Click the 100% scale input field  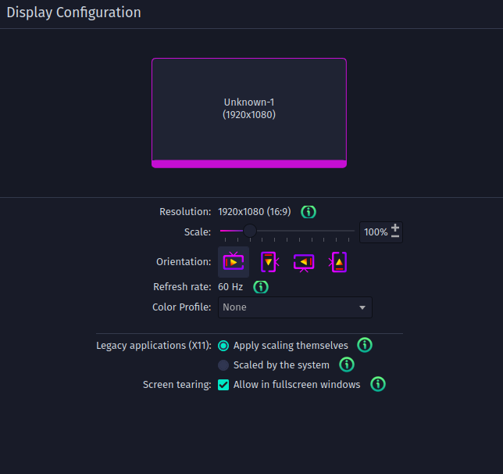click(376, 232)
